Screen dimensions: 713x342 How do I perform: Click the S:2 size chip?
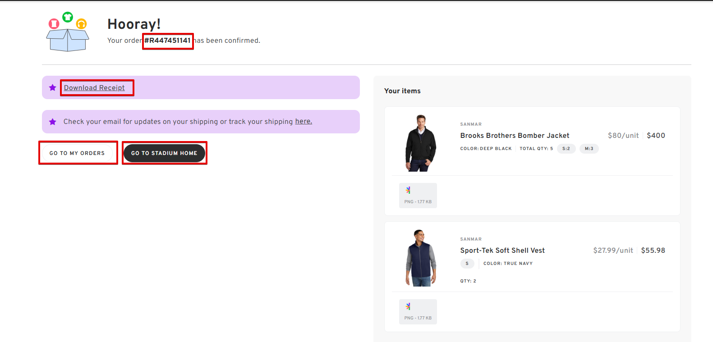click(x=566, y=149)
